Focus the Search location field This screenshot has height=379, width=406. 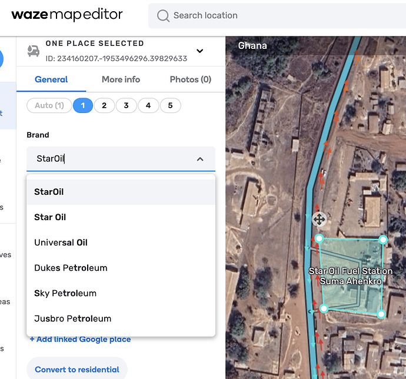[277, 15]
